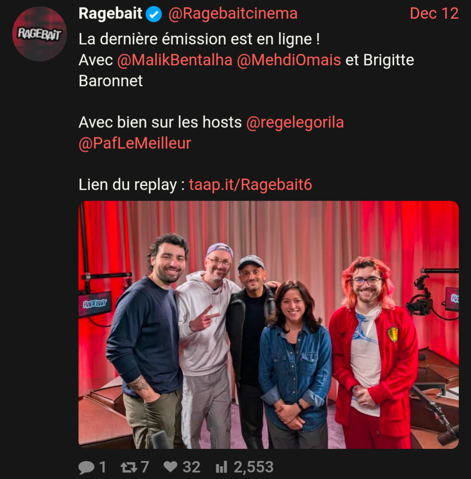Click the reply count number 1
The width and height of the screenshot is (471, 479).
[103, 467]
